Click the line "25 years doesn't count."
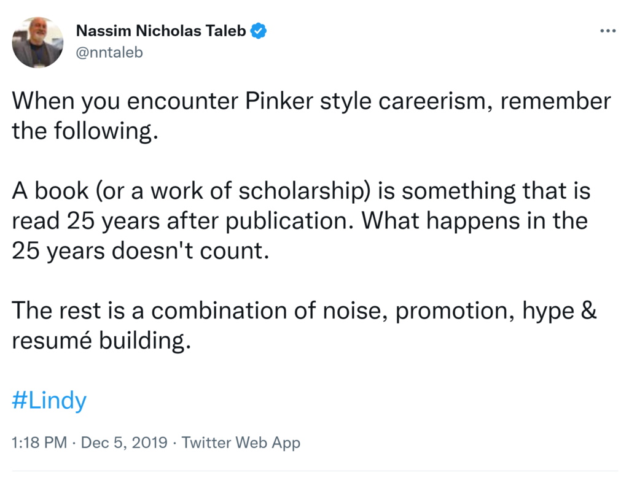 (x=141, y=250)
